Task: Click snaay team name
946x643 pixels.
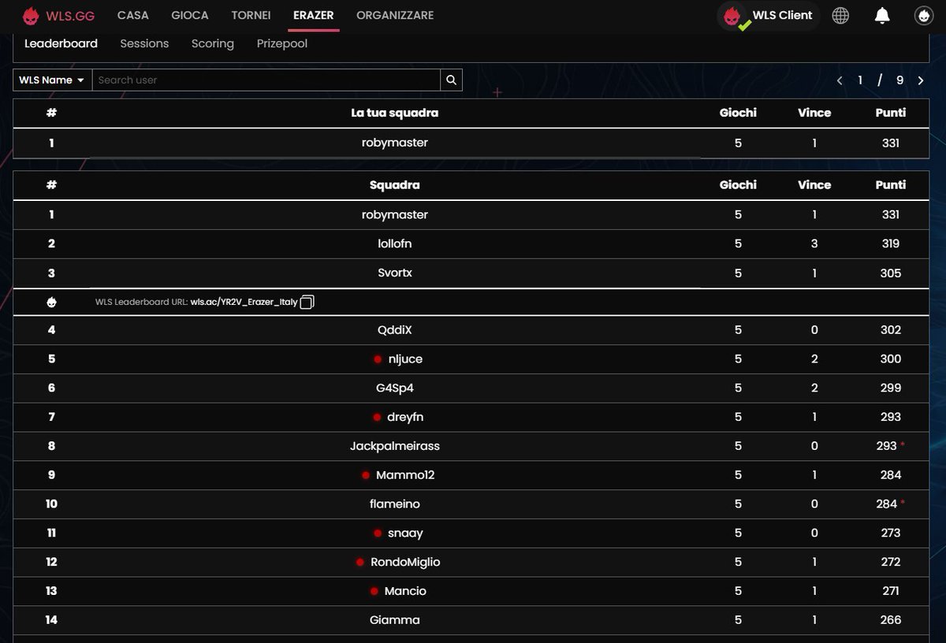Action: 406,533
